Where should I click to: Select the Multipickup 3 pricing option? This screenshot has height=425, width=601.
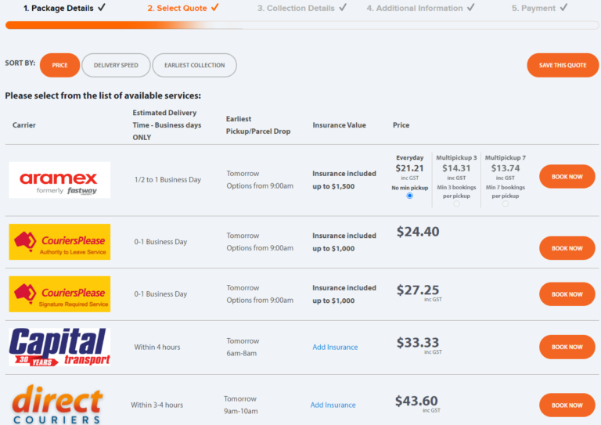point(456,203)
